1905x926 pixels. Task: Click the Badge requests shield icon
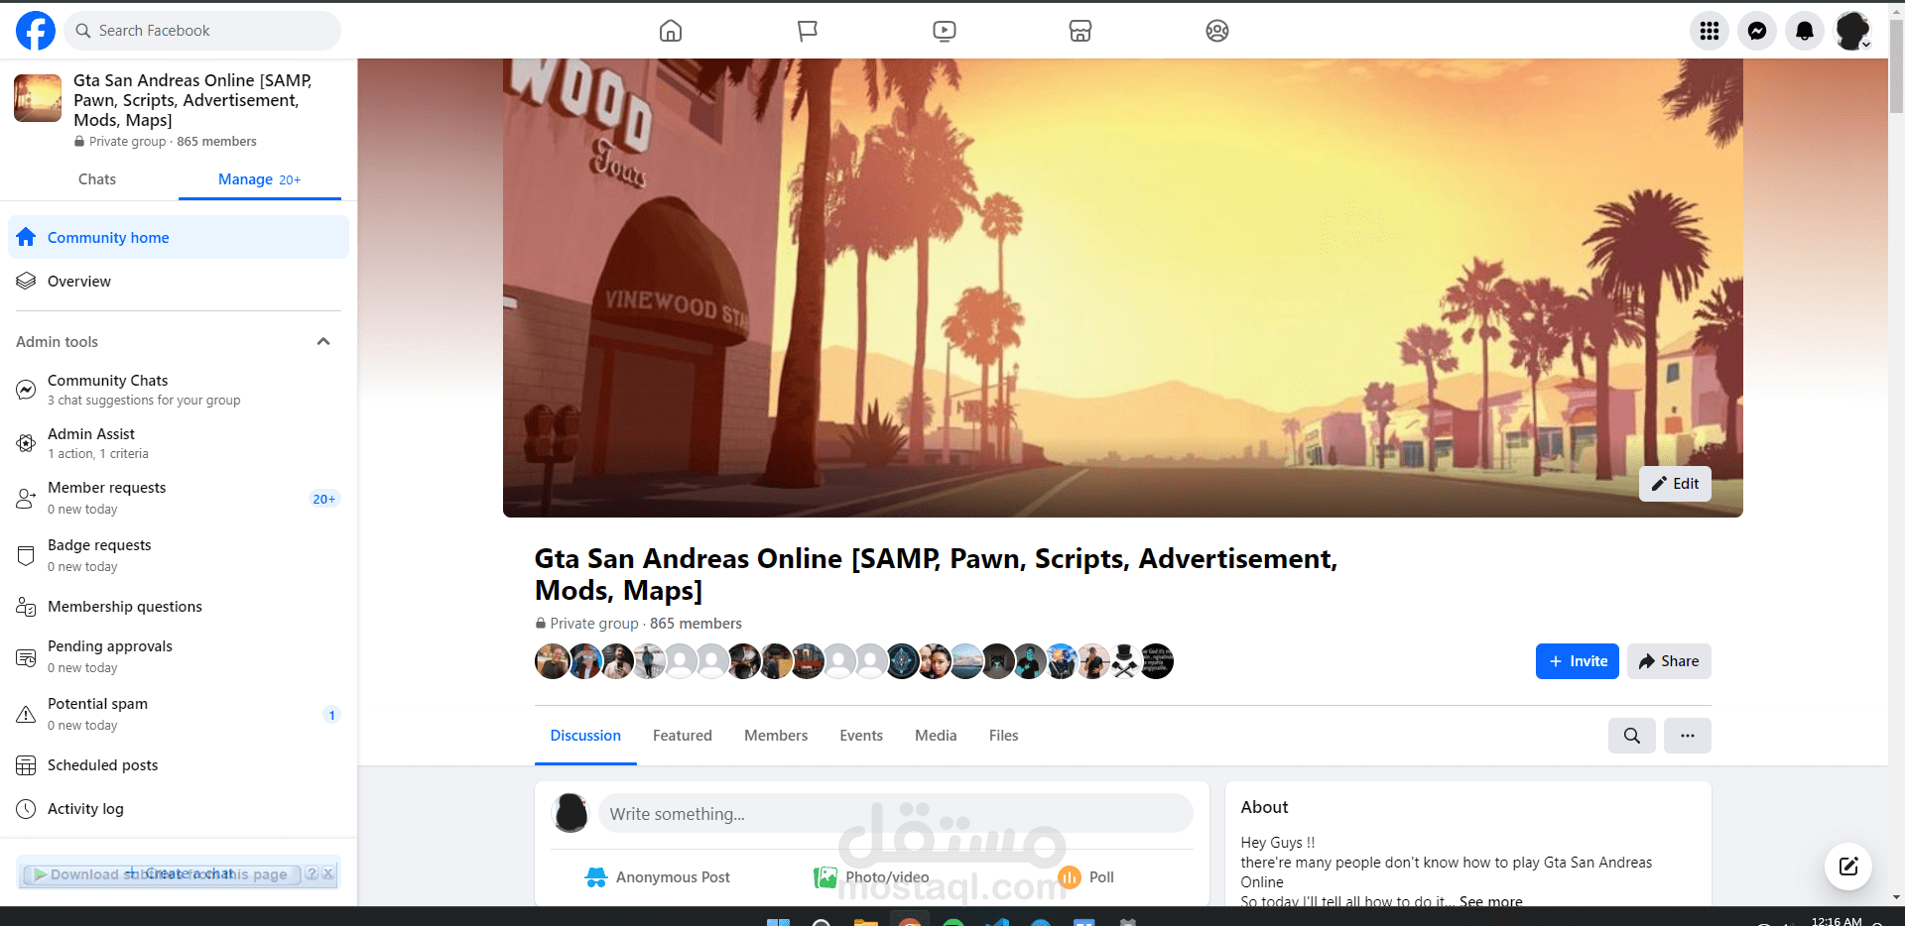click(26, 555)
